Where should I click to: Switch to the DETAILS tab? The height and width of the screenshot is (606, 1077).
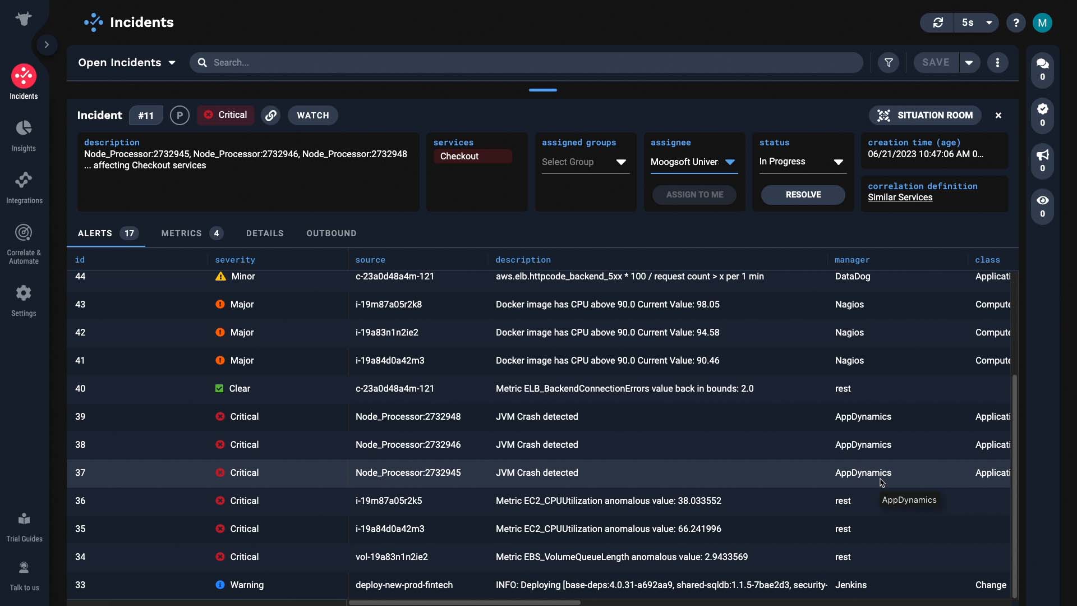coord(265,233)
